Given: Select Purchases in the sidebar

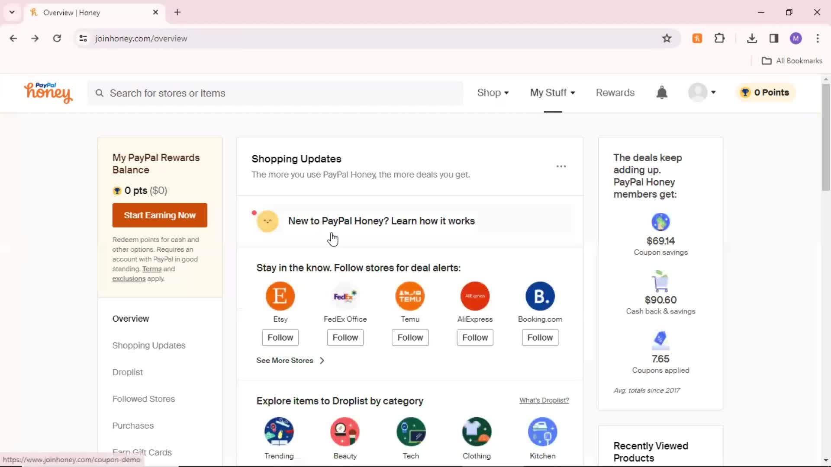Looking at the screenshot, I should 133,426.
